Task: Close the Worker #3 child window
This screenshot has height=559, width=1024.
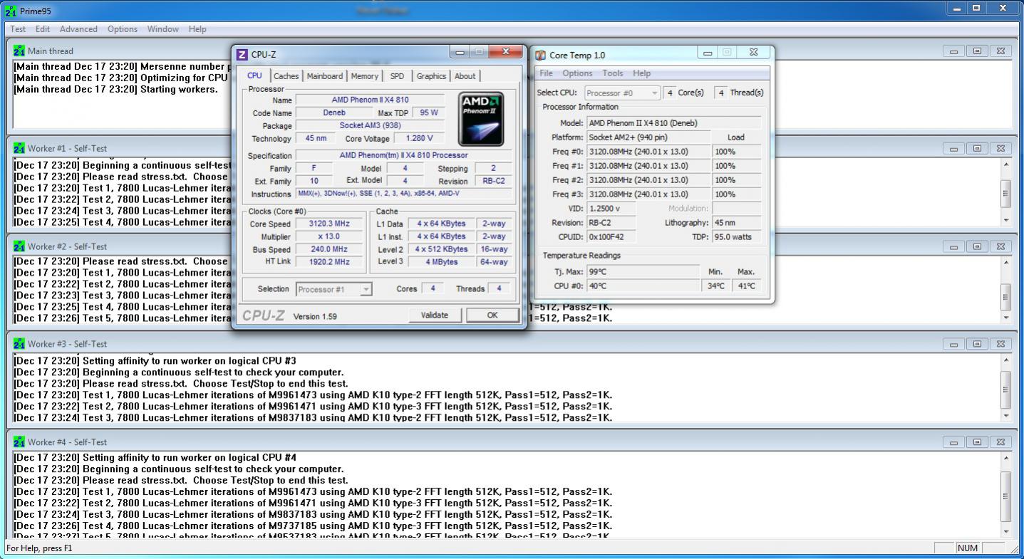Action: point(1000,344)
